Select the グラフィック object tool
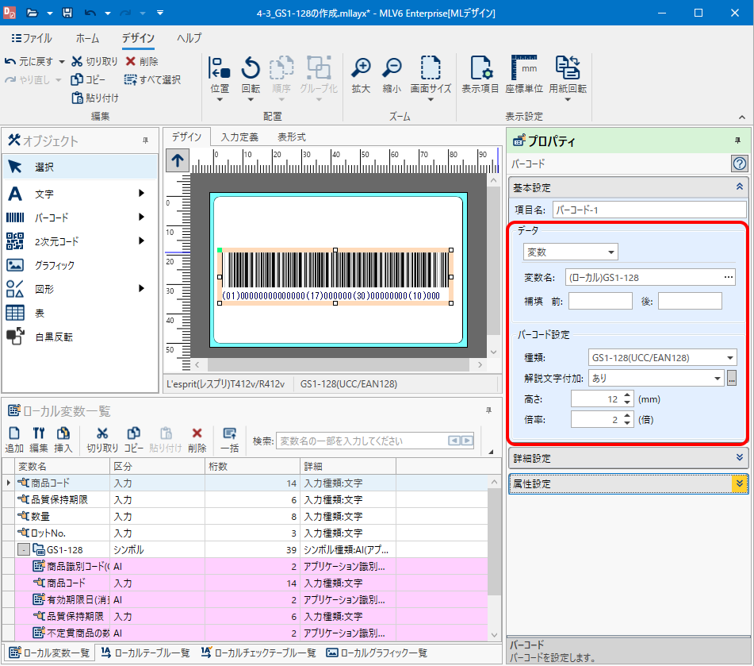The image size is (754, 666). click(80, 265)
